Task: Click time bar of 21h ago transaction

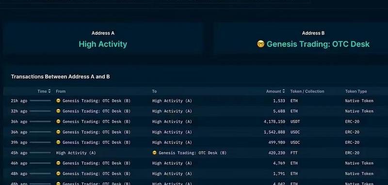Action: [x=40, y=101]
